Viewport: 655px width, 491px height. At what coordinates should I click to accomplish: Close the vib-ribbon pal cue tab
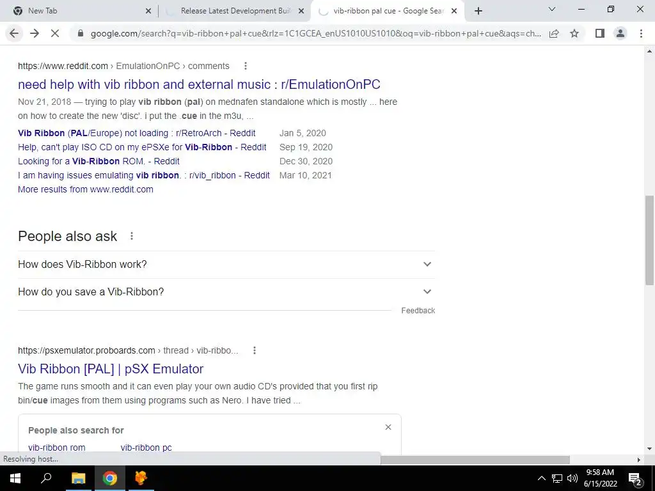[454, 12]
